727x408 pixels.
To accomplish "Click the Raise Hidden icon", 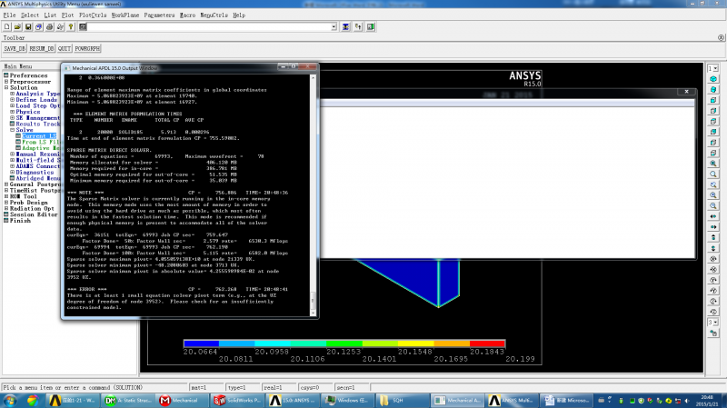I will pos(345,27).
